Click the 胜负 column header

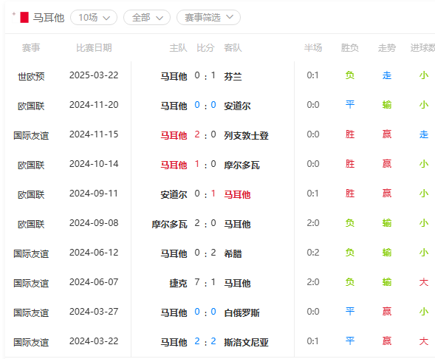[349, 48]
